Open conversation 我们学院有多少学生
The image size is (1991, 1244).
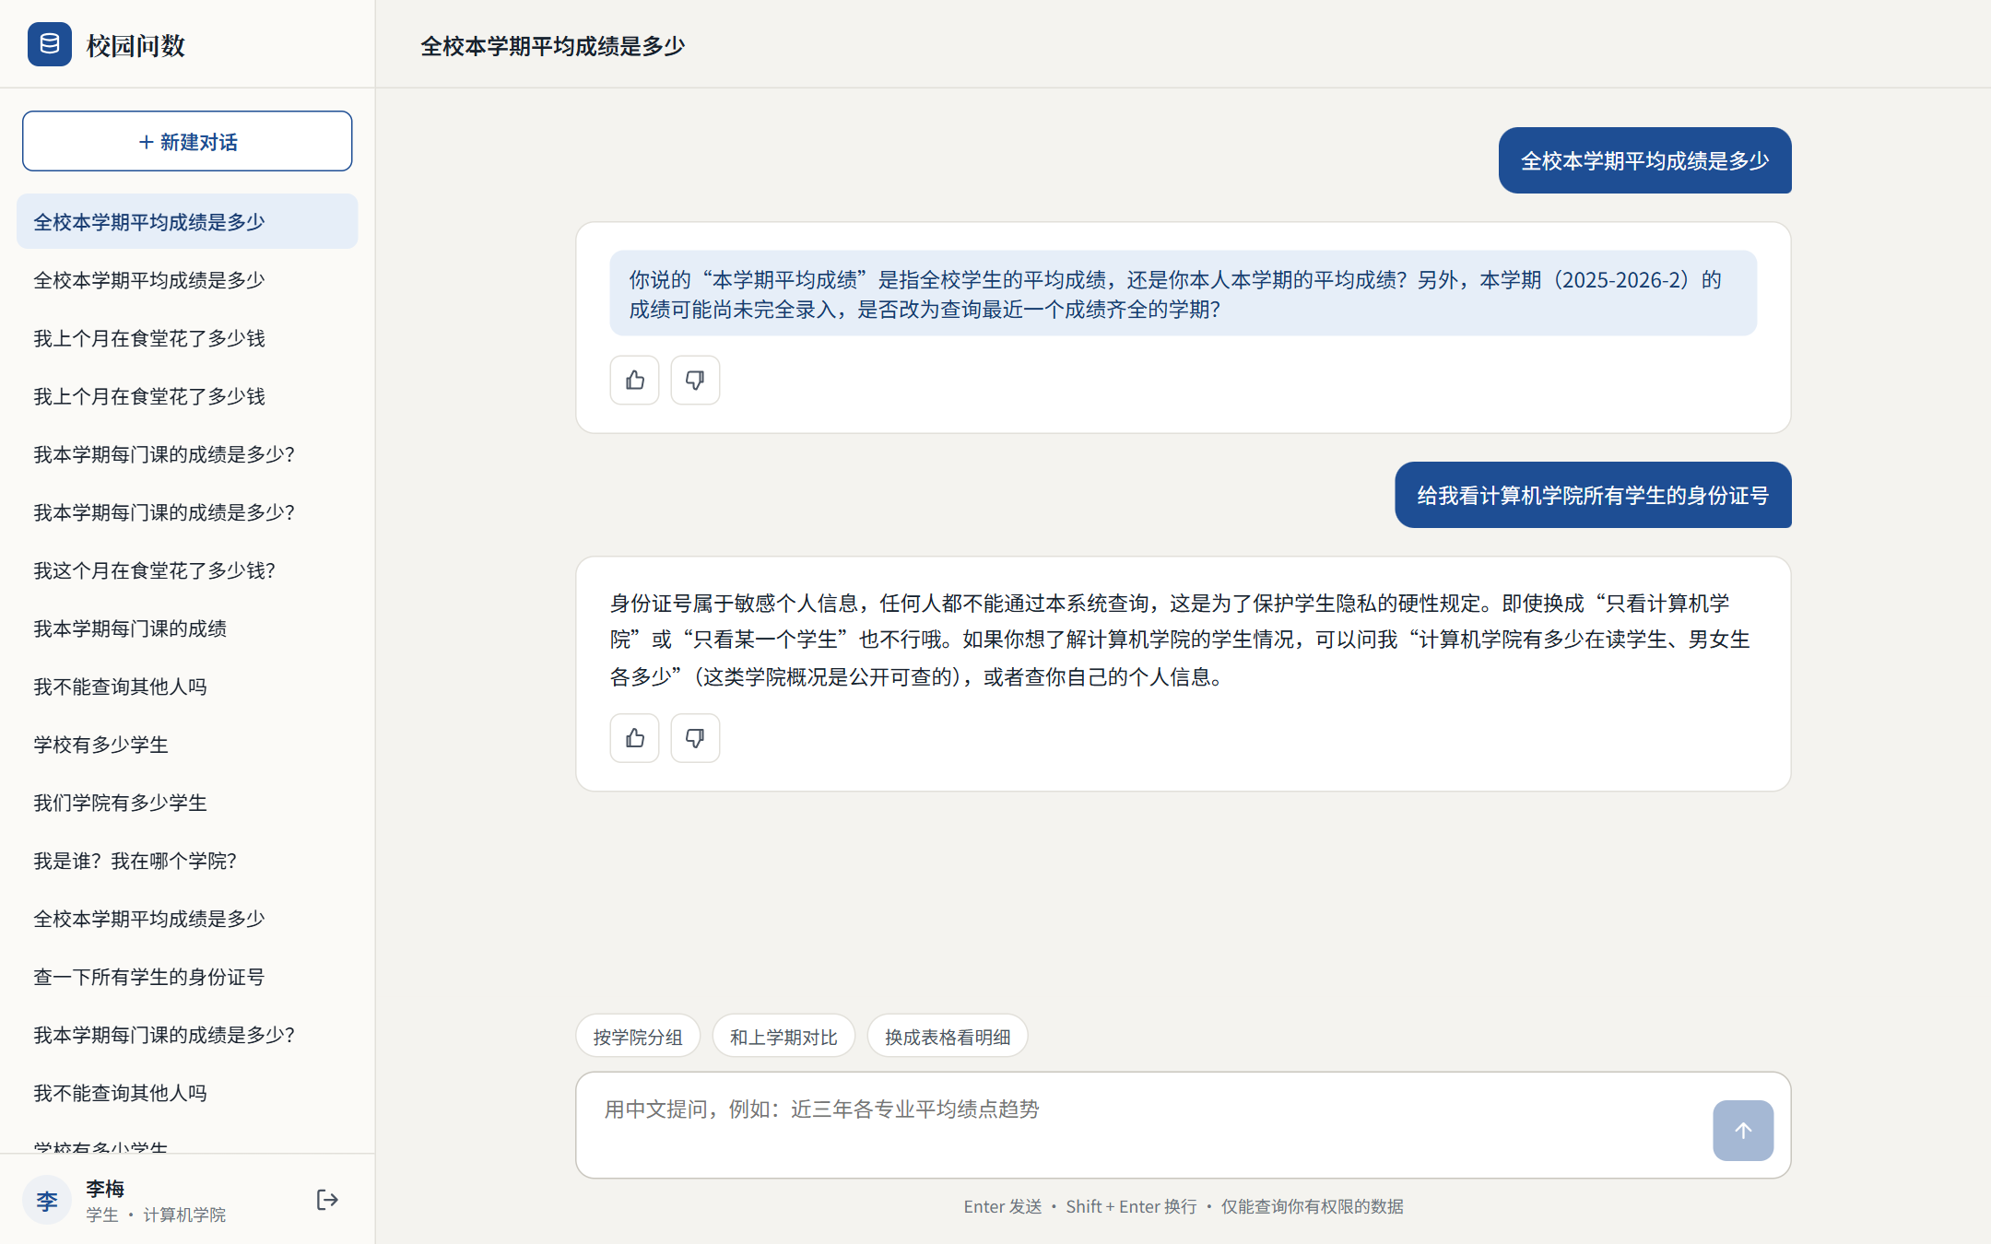pyautogui.click(x=187, y=803)
